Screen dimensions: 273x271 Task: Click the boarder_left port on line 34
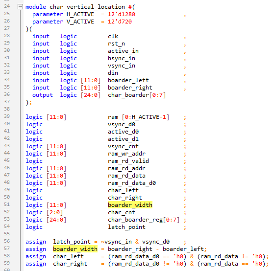pos(128,80)
